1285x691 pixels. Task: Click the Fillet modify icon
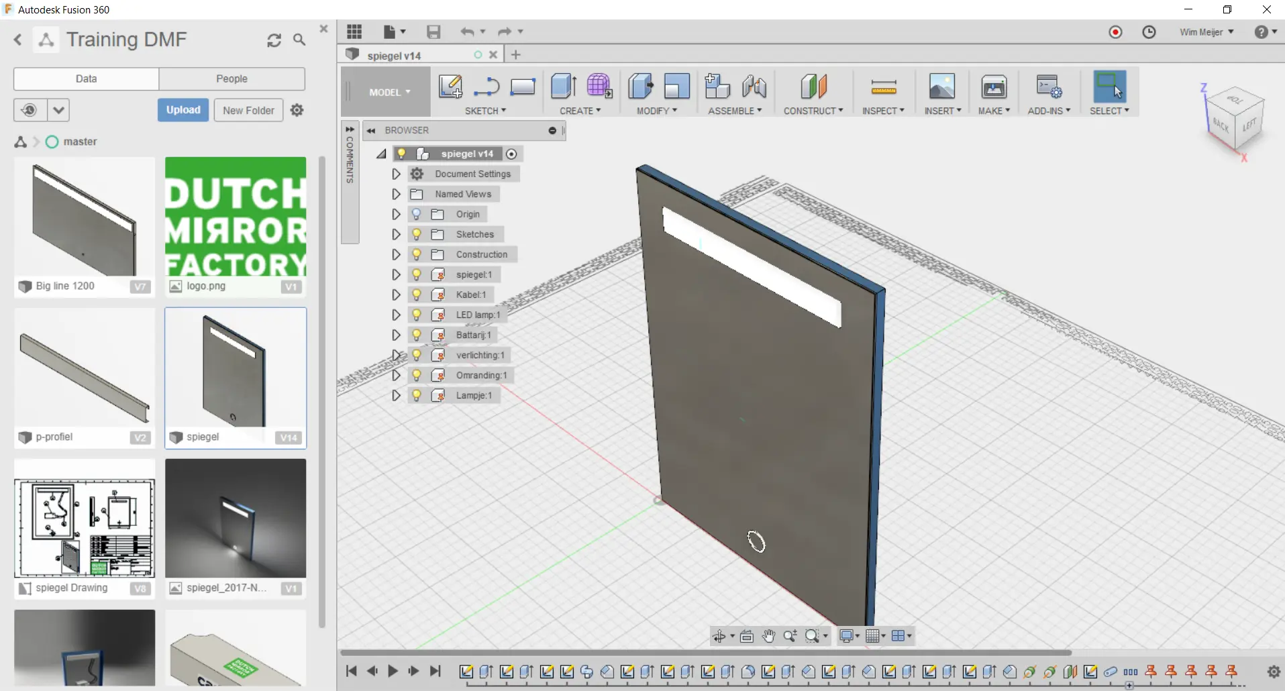pyautogui.click(x=676, y=87)
